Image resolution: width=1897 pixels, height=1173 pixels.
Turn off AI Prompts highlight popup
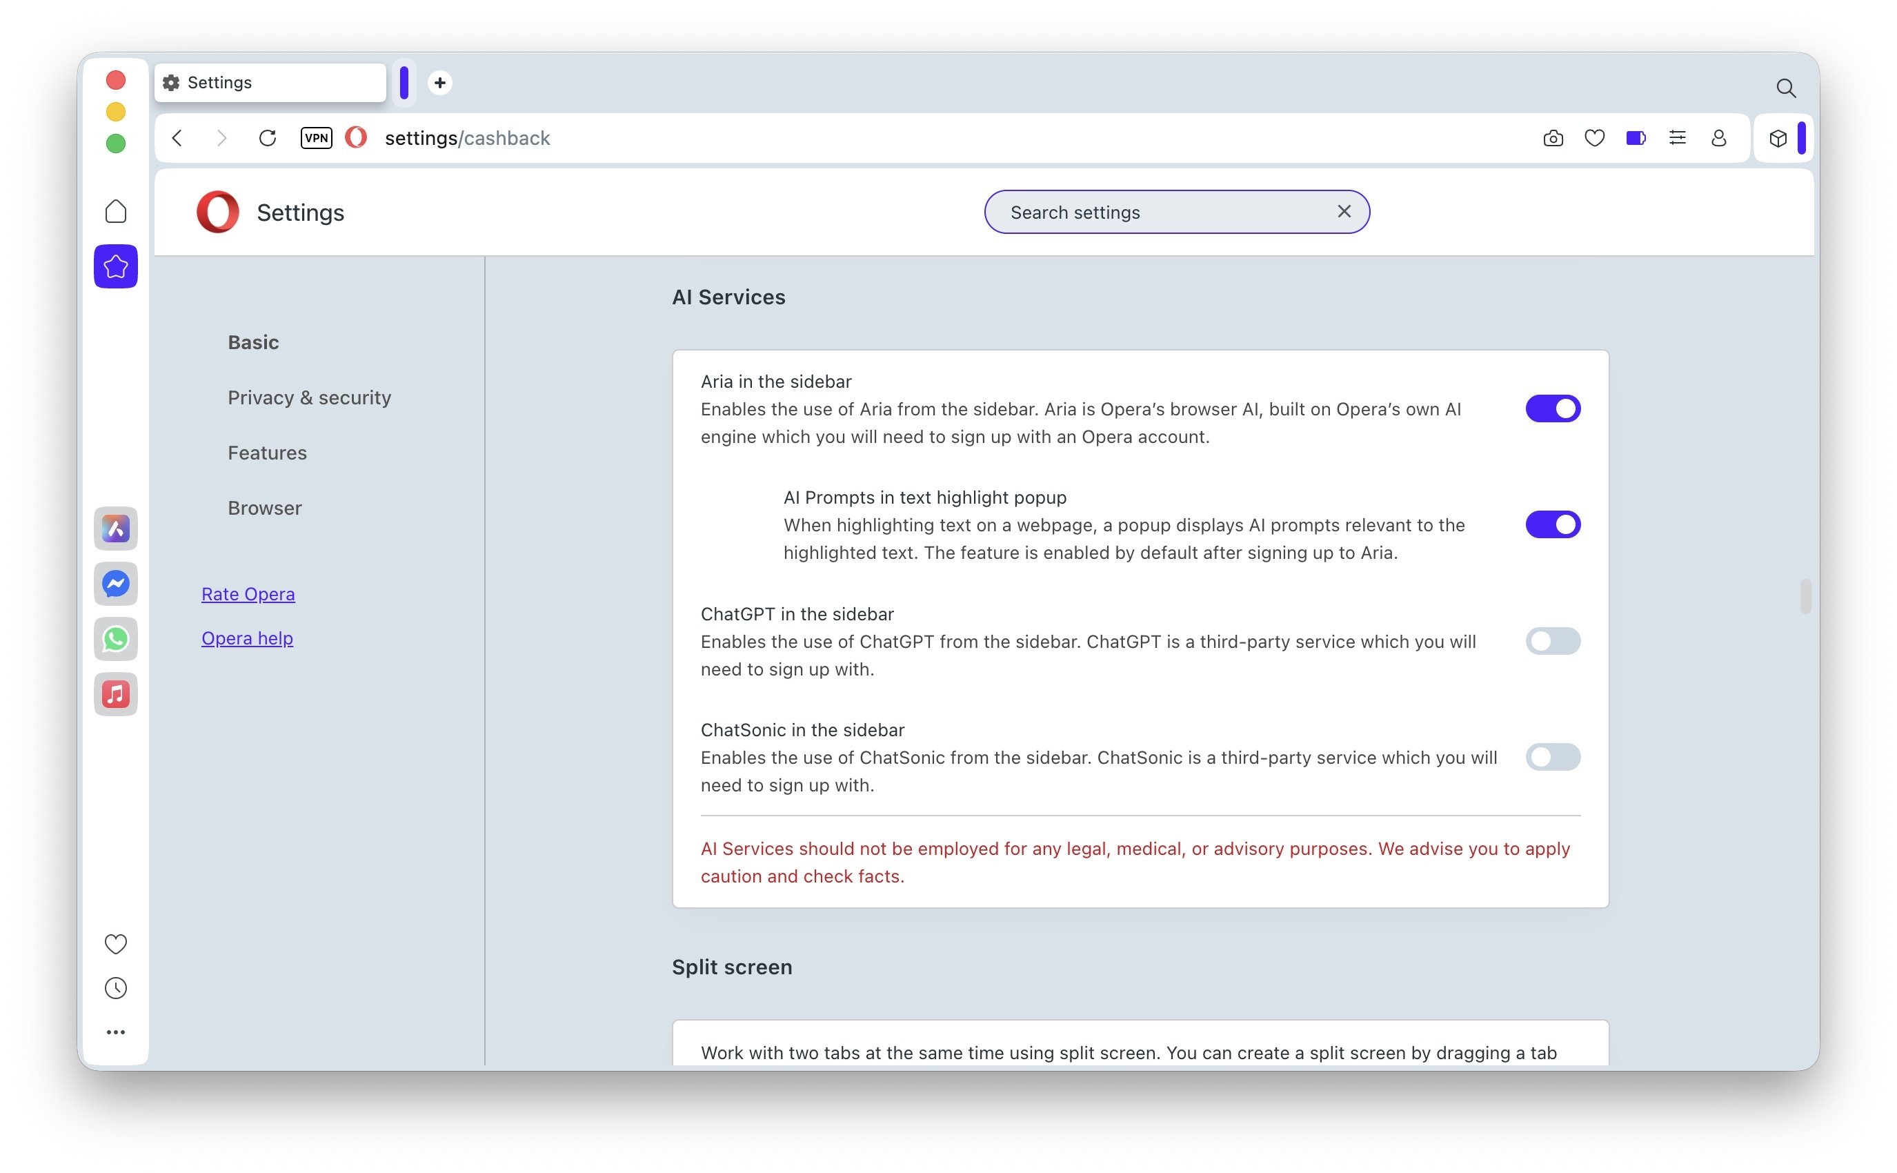pos(1552,525)
